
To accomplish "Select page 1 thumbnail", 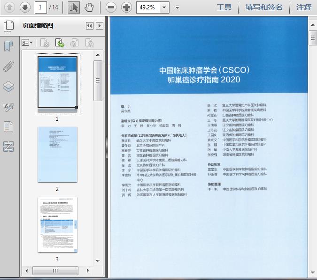I will pyautogui.click(x=57, y=84).
